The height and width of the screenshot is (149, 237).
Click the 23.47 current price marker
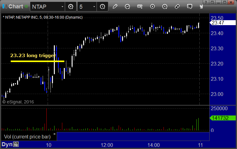tap(222, 23)
